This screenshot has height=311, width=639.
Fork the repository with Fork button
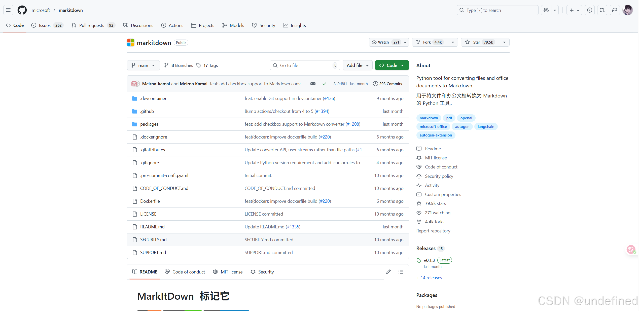point(430,42)
